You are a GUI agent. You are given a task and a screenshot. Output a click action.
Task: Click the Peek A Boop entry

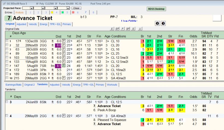tap(105, 110)
